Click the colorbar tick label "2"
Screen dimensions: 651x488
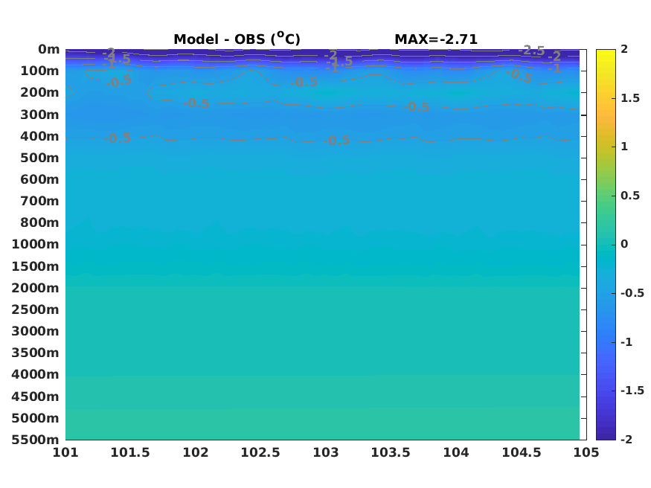tap(624, 49)
